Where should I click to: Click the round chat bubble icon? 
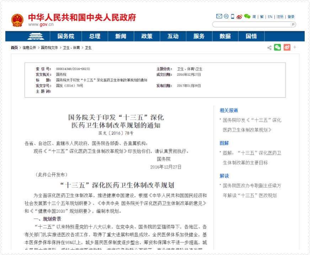click(226, 16)
